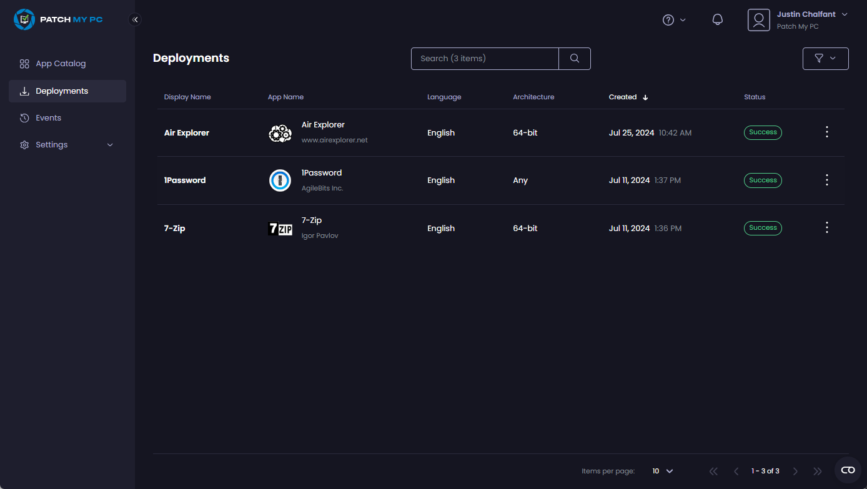Screen dimensions: 867x489
Task: Open the actions menu for 7-Zip row
Action: 826,227
